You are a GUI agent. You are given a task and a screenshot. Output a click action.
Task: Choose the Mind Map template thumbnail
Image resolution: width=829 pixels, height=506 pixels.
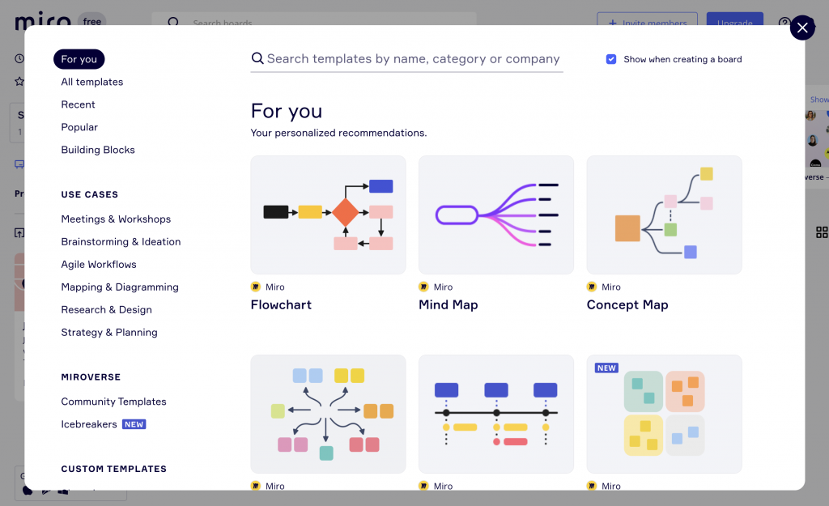(496, 215)
